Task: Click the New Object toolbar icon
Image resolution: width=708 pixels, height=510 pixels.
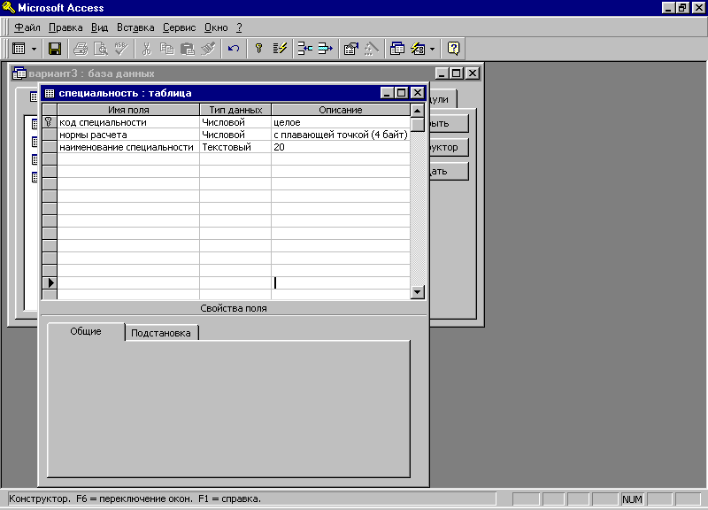Action: pos(418,49)
